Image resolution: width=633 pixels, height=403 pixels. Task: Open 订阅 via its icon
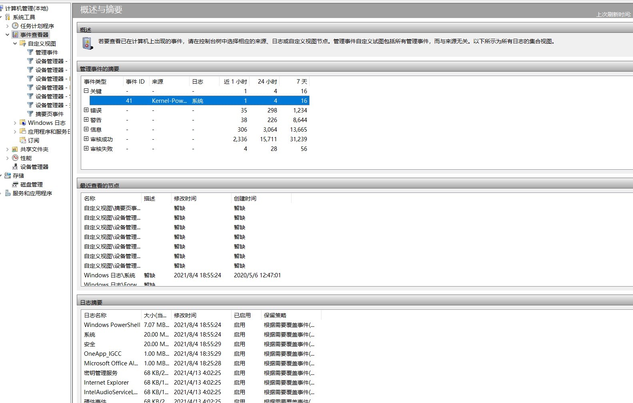(x=23, y=140)
